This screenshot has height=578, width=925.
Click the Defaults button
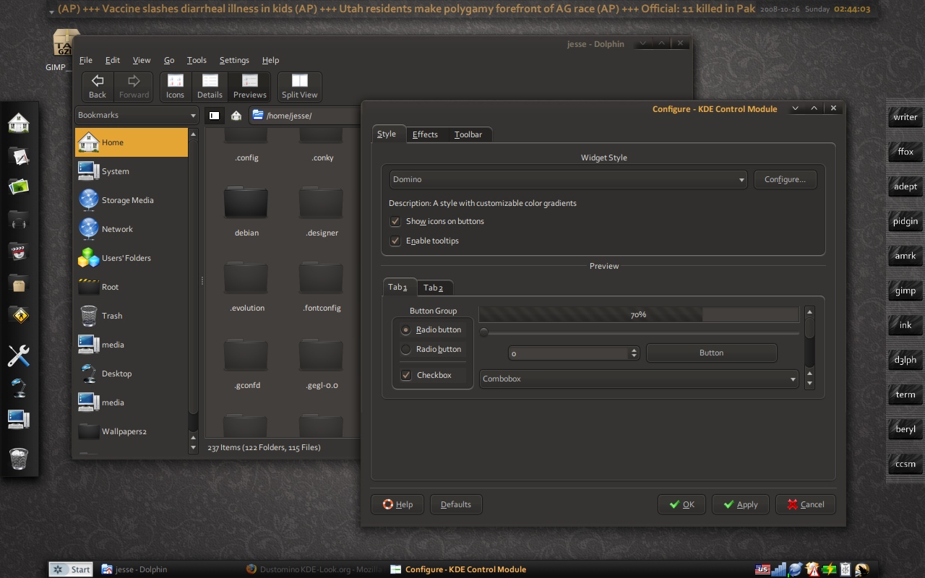(x=456, y=504)
